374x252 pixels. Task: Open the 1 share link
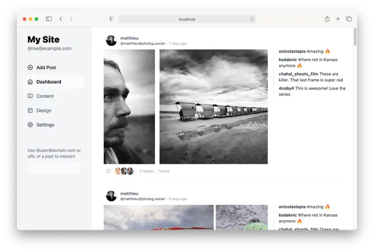163,171
